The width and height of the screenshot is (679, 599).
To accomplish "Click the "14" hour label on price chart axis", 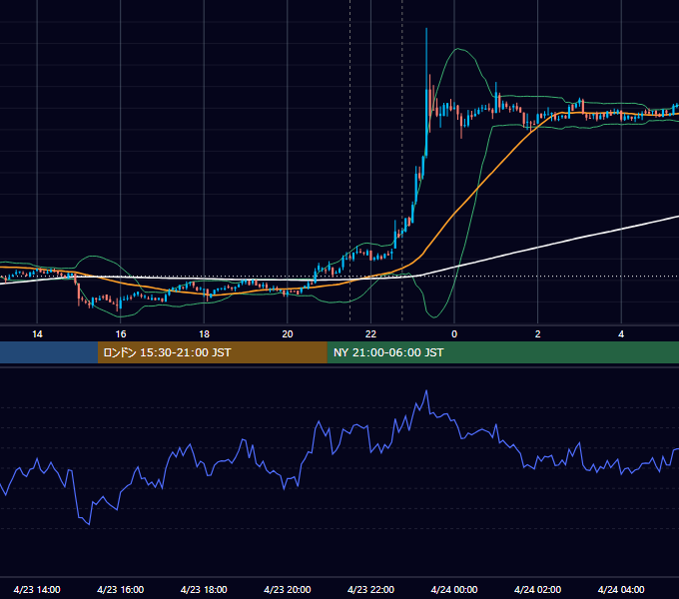I will coord(37,334).
